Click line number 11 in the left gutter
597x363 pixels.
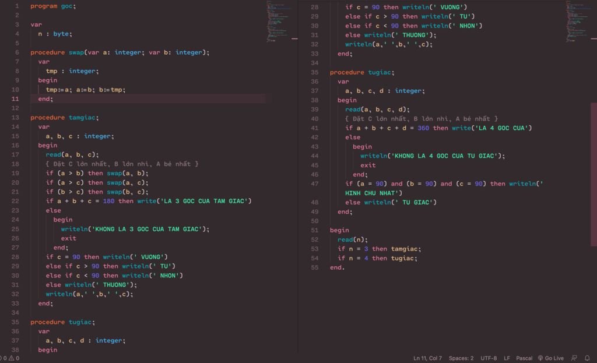pos(15,99)
